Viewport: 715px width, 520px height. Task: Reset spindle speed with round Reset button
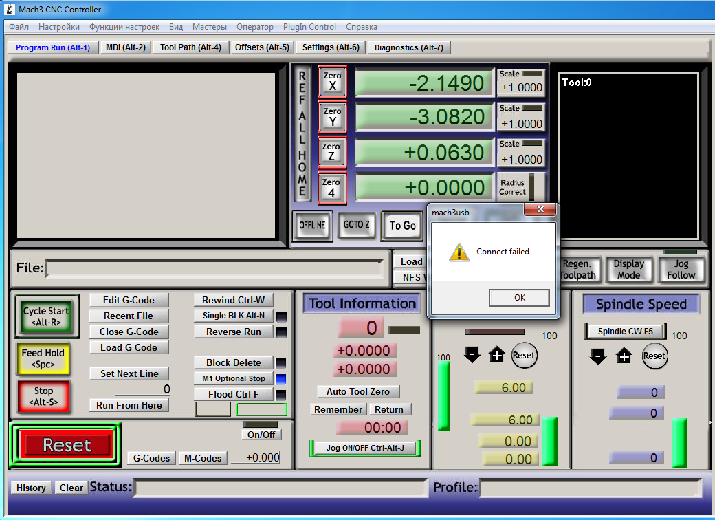coord(654,356)
